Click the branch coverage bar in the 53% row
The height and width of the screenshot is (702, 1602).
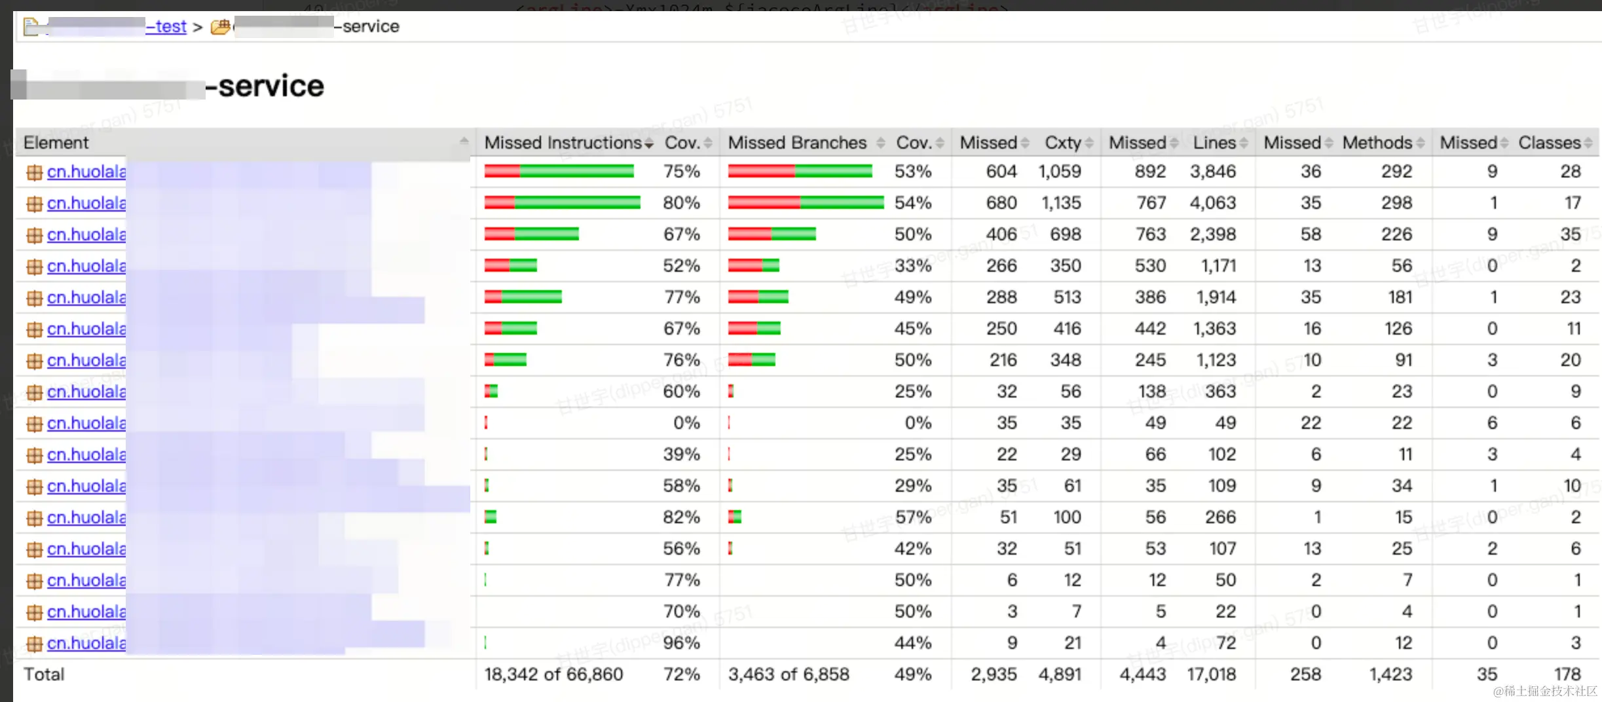[800, 172]
